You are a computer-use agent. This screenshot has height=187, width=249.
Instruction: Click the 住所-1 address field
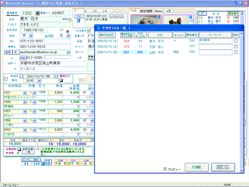(x=53, y=63)
